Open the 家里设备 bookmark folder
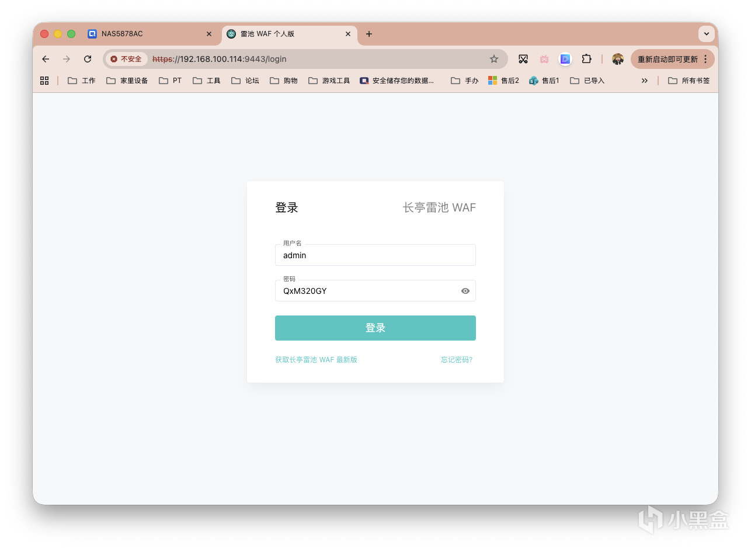Viewport: 751px width, 548px height. (x=127, y=81)
